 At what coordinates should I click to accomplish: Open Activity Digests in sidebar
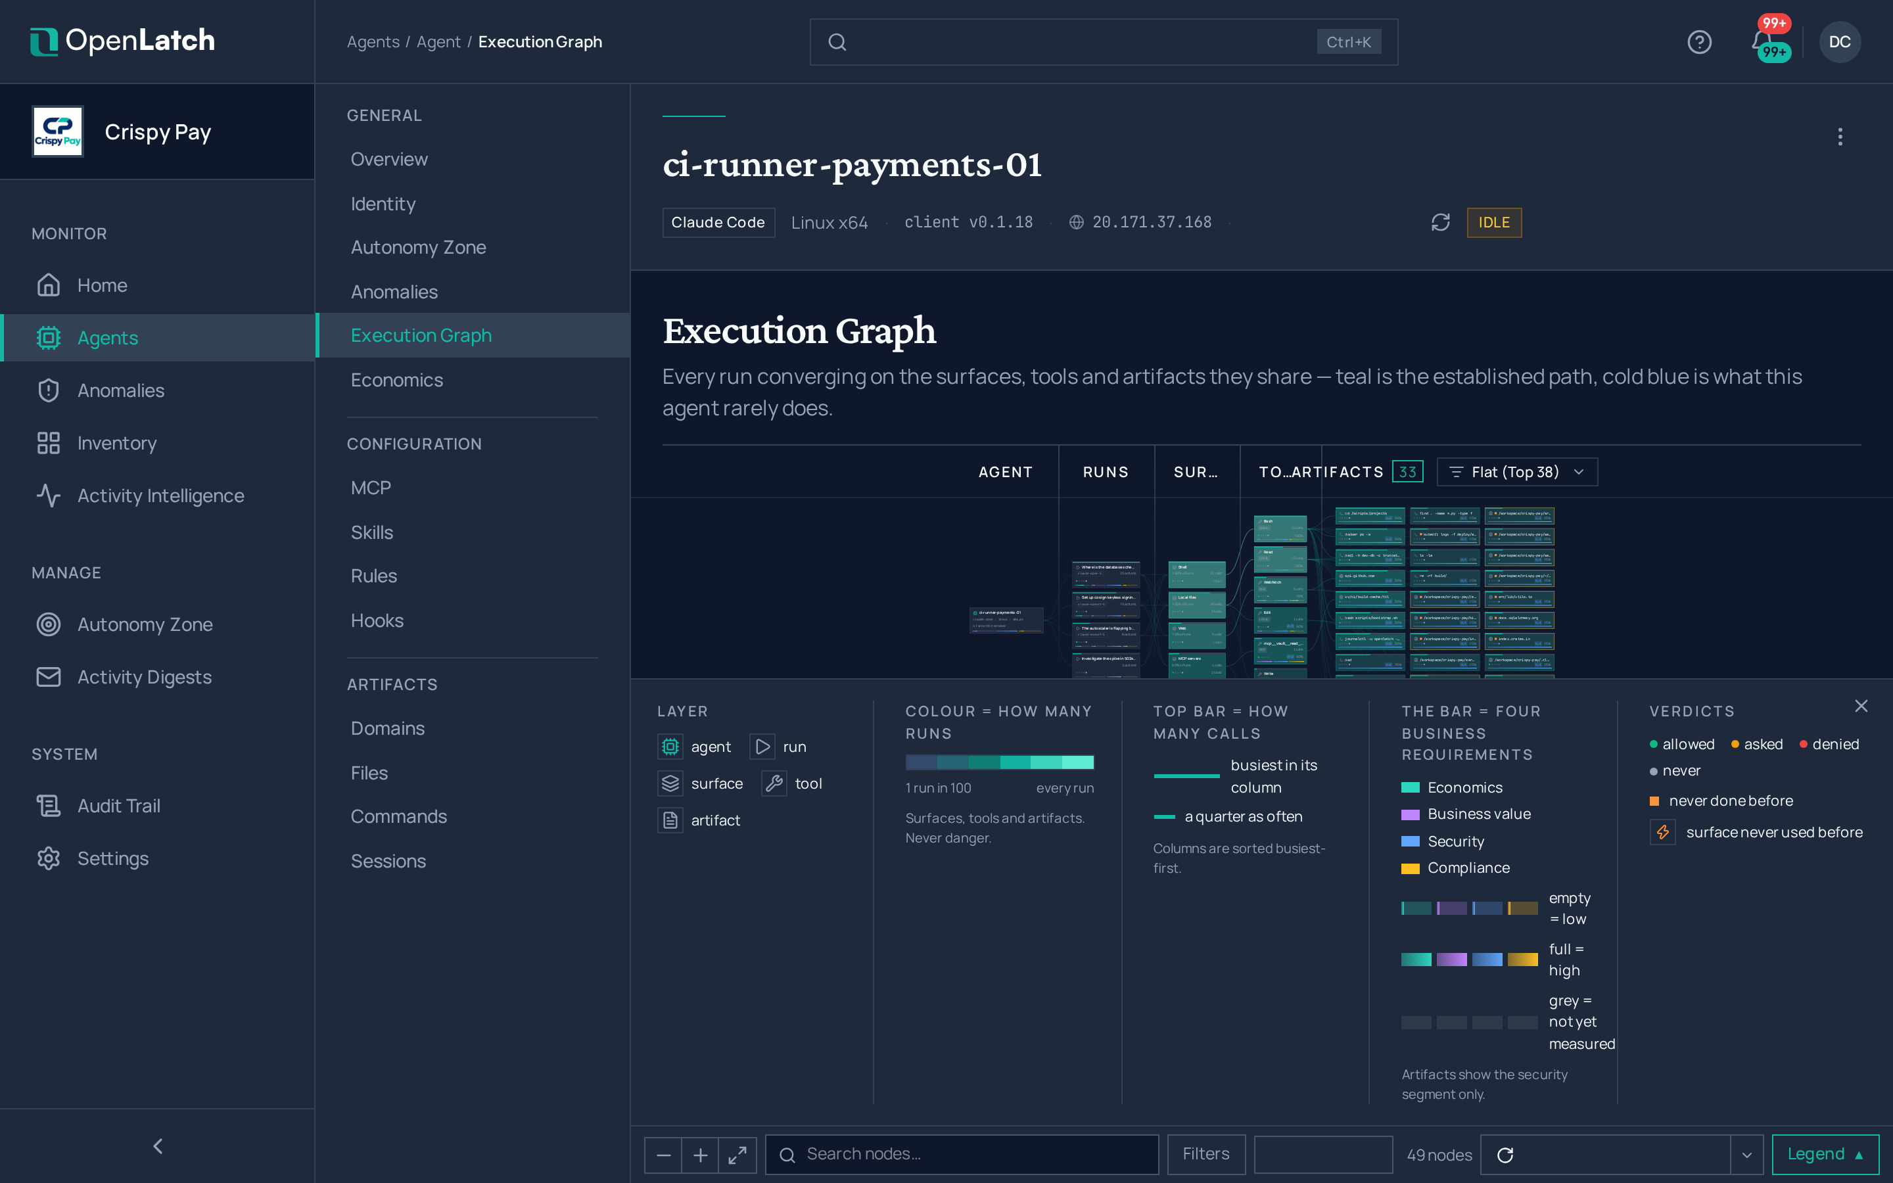(x=157, y=677)
